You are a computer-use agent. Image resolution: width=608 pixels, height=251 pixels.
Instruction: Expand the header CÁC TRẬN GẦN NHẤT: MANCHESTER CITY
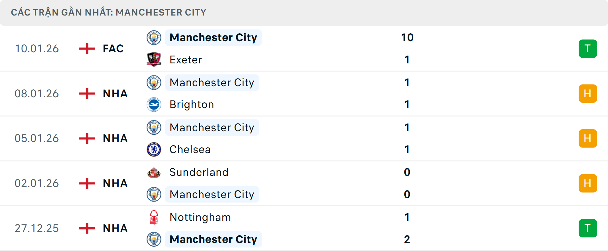(109, 12)
